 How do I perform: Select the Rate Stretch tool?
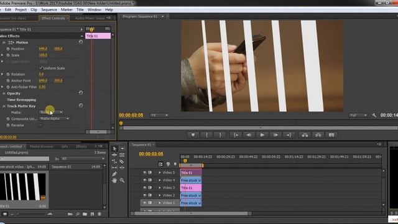(x=114, y=161)
